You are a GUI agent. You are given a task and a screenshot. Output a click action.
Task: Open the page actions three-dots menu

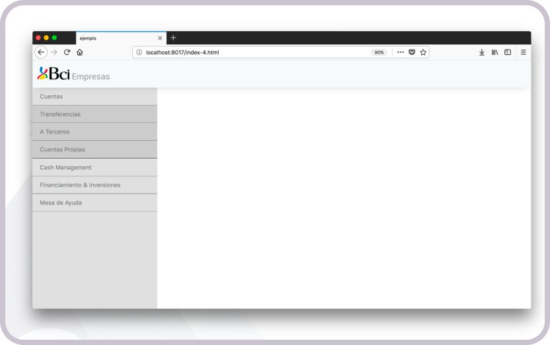click(400, 52)
